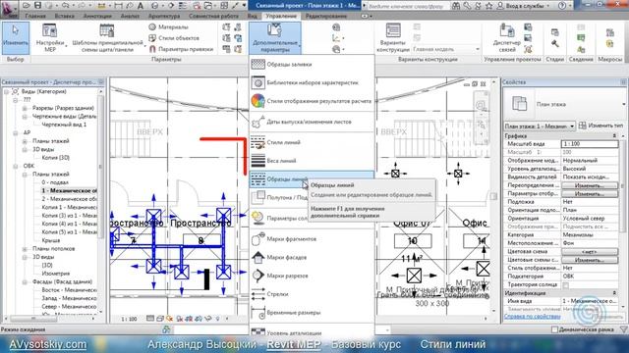Switch to the Архитектура ribbon tab
This screenshot has height=353, width=629.
[164, 16]
